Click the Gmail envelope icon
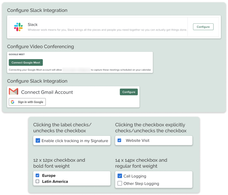228x195 pixels. pyautogui.click(x=14, y=92)
